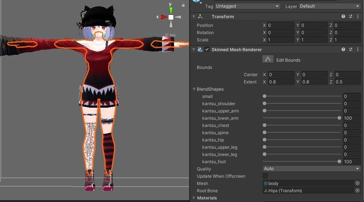Click kantsu_lower_arm value field showing 100

(x=352, y=118)
